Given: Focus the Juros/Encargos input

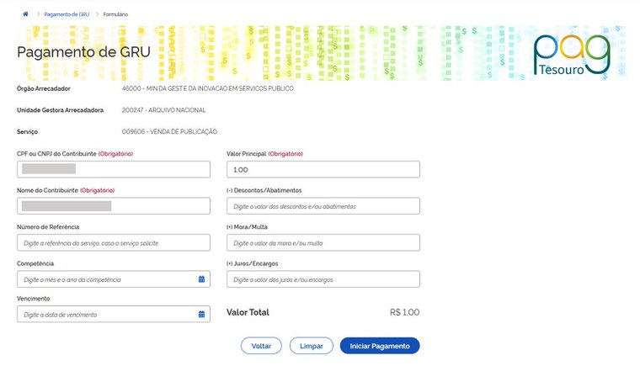Looking at the screenshot, I should click(323, 279).
